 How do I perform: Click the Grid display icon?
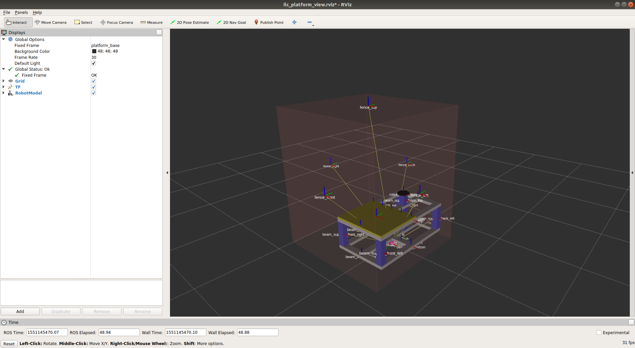[x=11, y=81]
